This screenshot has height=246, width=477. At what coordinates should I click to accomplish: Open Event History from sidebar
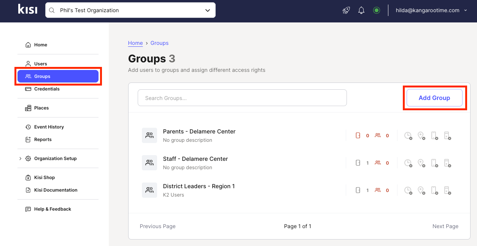point(49,127)
